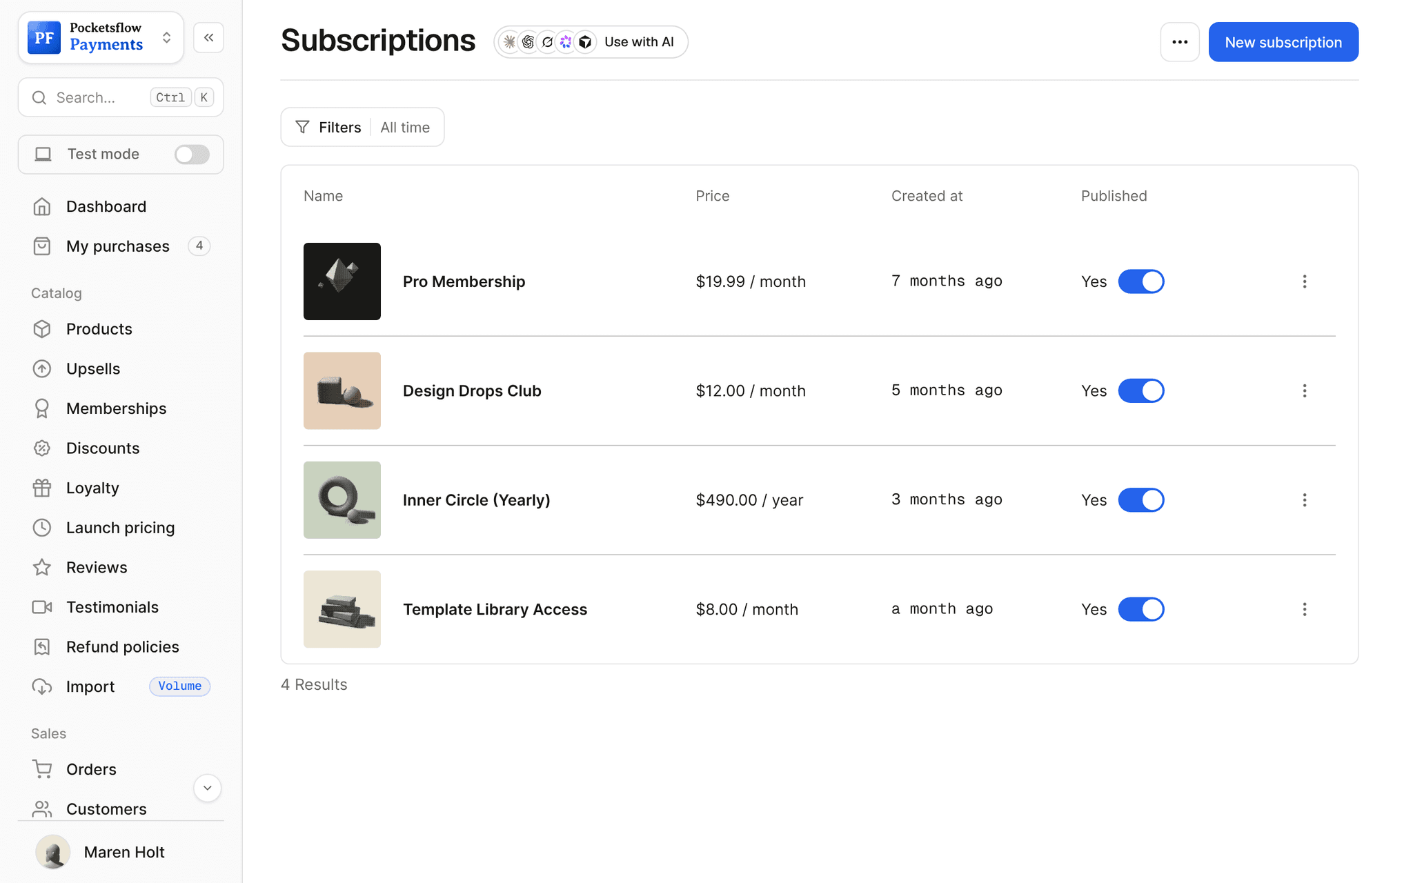Image resolution: width=1413 pixels, height=883 pixels.
Task: Open the Launch pricing clock icon
Action: click(42, 528)
